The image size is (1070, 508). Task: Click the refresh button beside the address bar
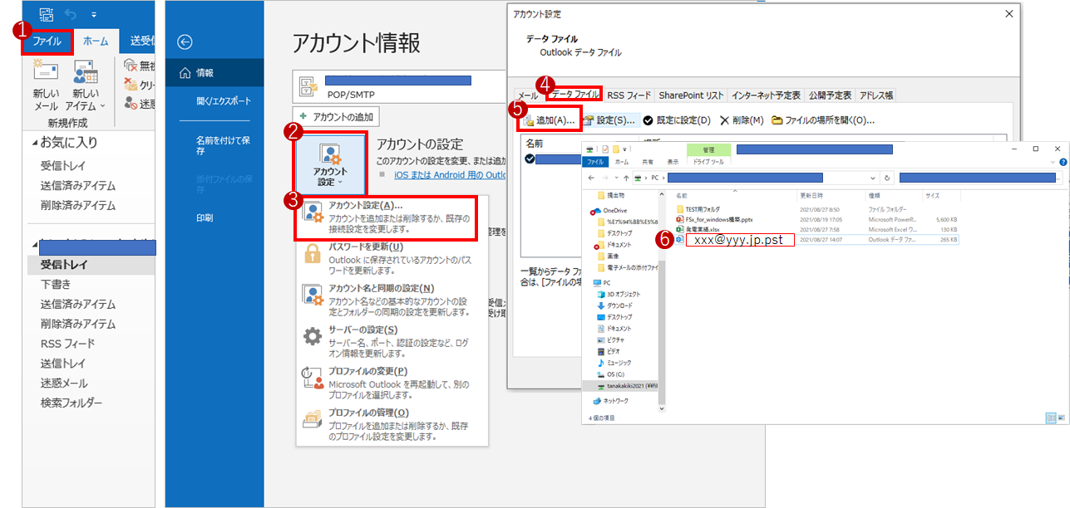point(887,178)
